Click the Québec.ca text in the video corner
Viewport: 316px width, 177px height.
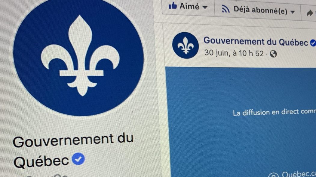click(299, 174)
